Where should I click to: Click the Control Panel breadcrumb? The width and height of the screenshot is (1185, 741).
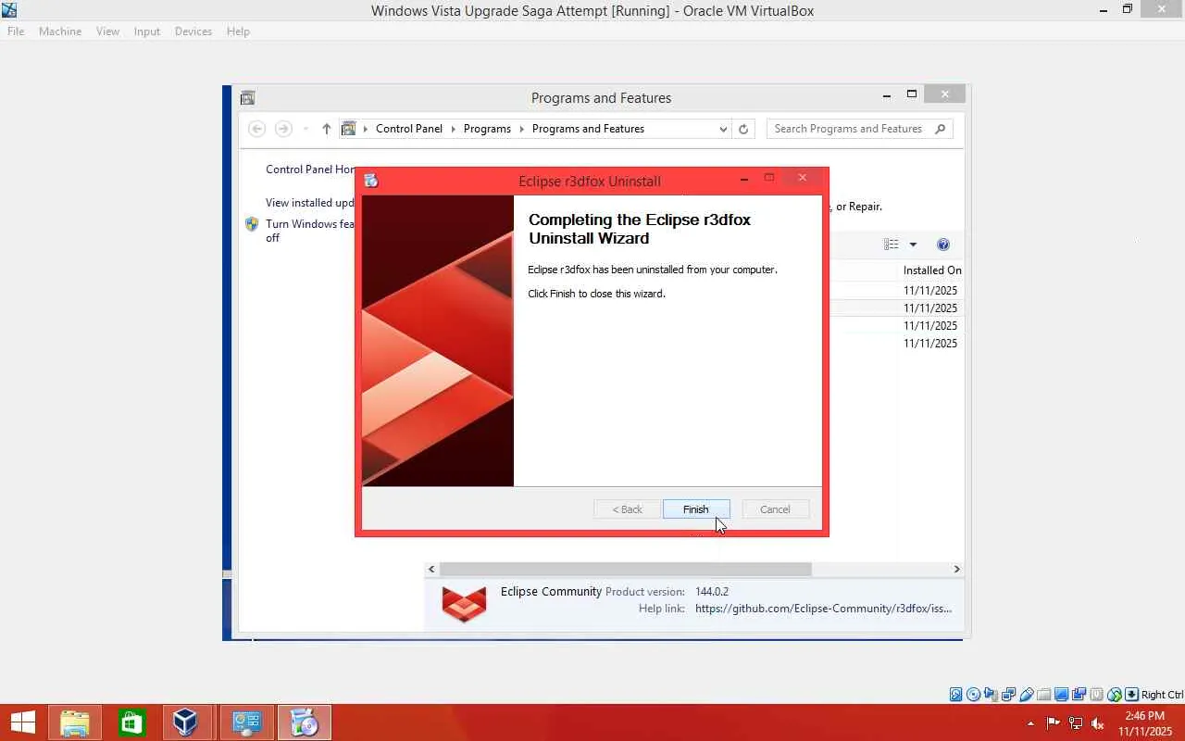(x=409, y=129)
